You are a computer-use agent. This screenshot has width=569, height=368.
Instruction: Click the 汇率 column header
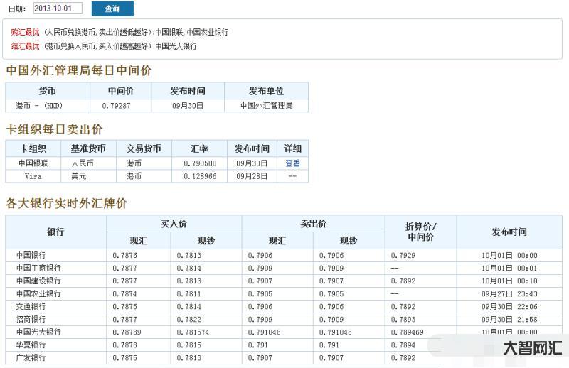coord(199,148)
